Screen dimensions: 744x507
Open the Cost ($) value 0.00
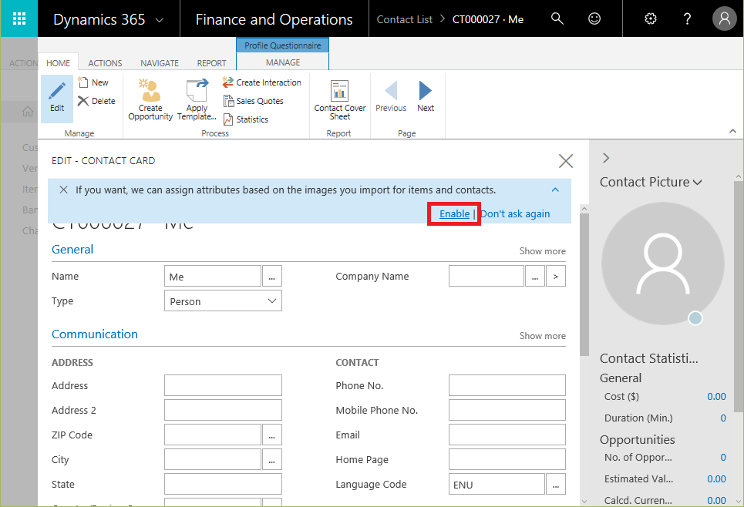pos(716,397)
